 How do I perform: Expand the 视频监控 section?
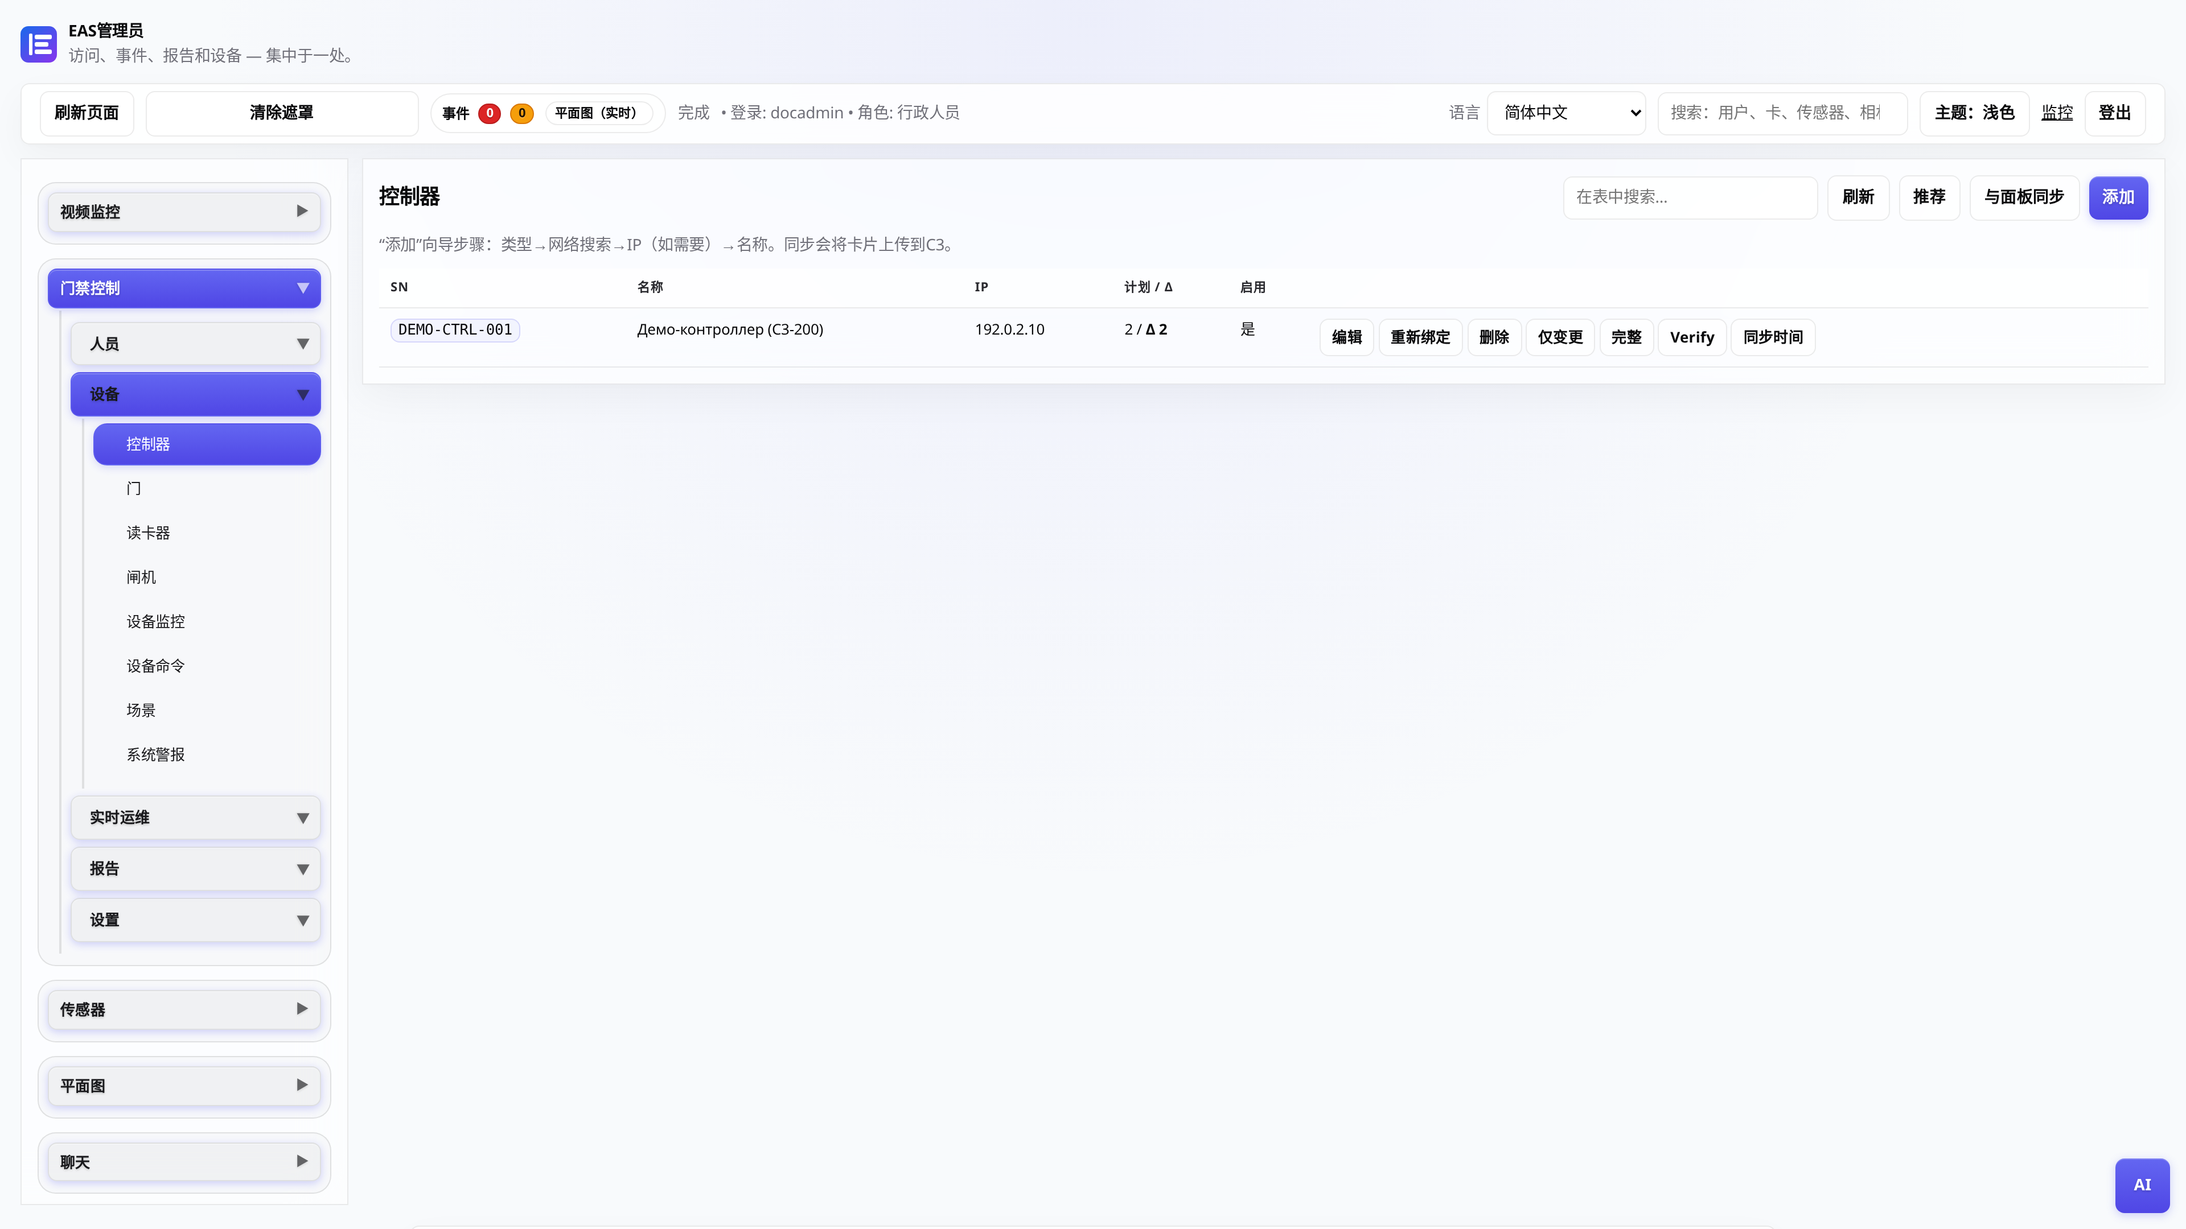pyautogui.click(x=184, y=212)
